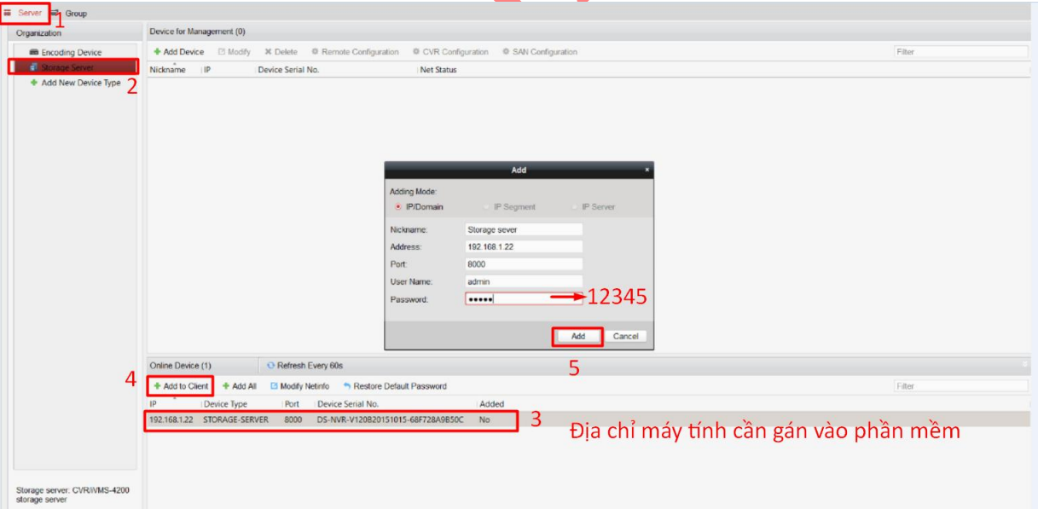
Task: Toggle Refresh Every 60s option
Action: pyautogui.click(x=304, y=365)
